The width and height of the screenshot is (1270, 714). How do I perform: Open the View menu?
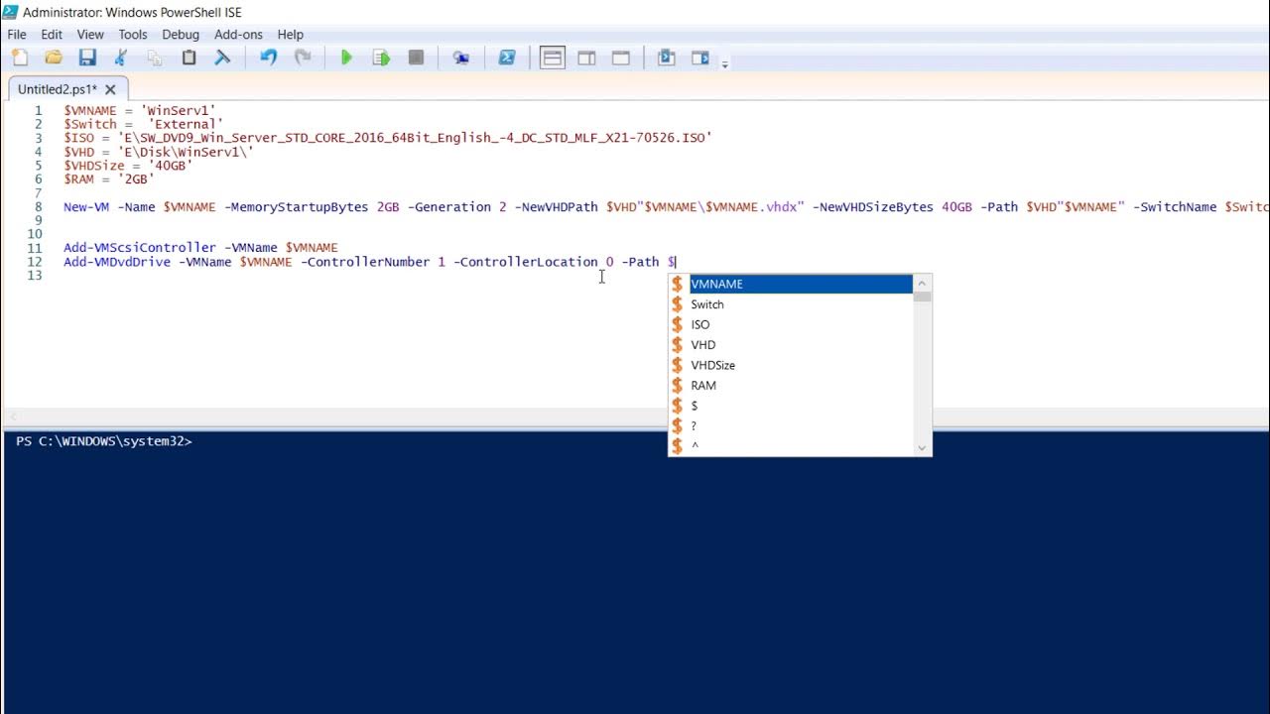click(90, 34)
